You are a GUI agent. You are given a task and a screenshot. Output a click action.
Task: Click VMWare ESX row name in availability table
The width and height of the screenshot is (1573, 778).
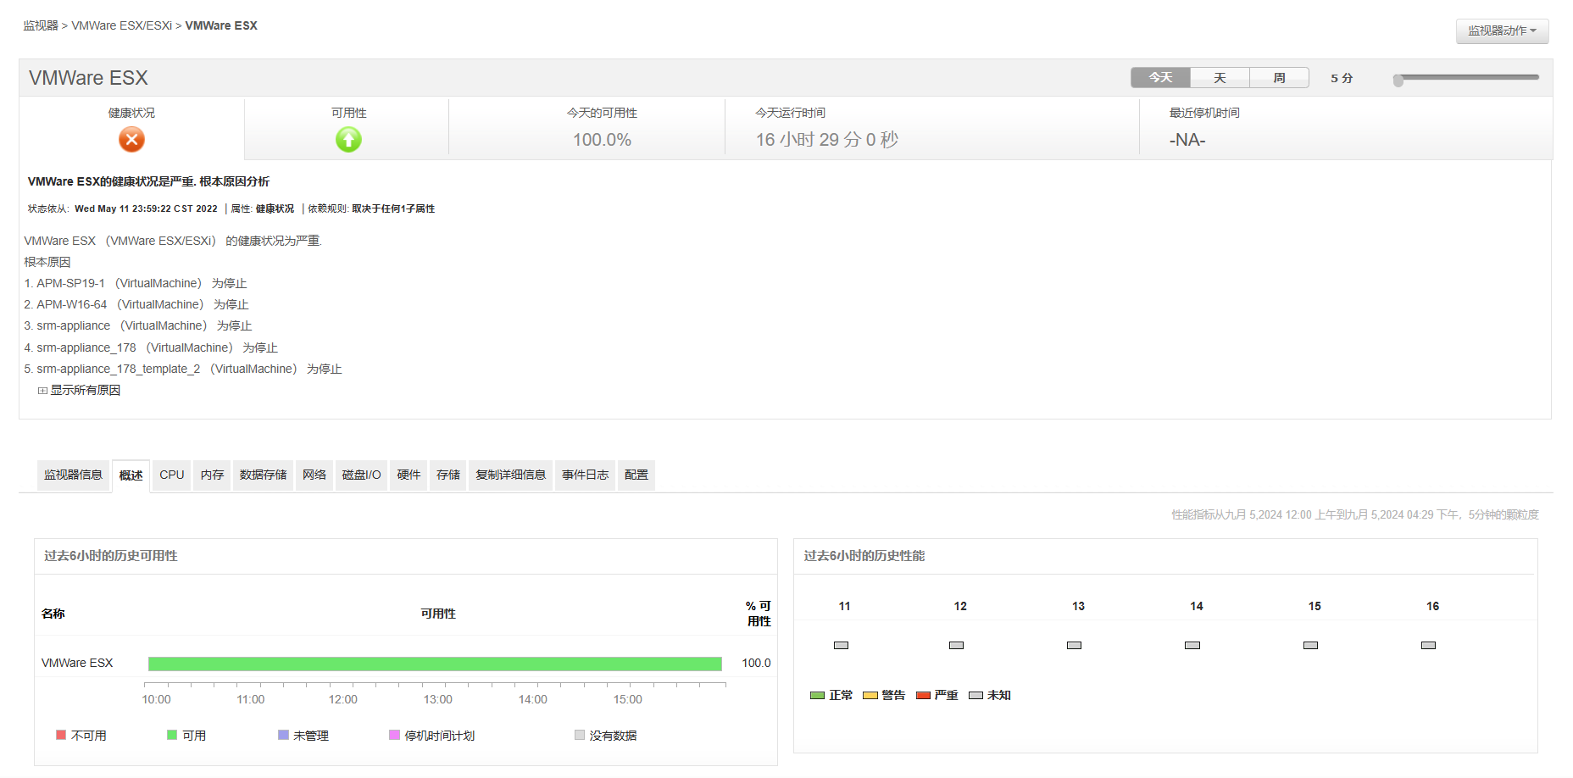point(77,663)
